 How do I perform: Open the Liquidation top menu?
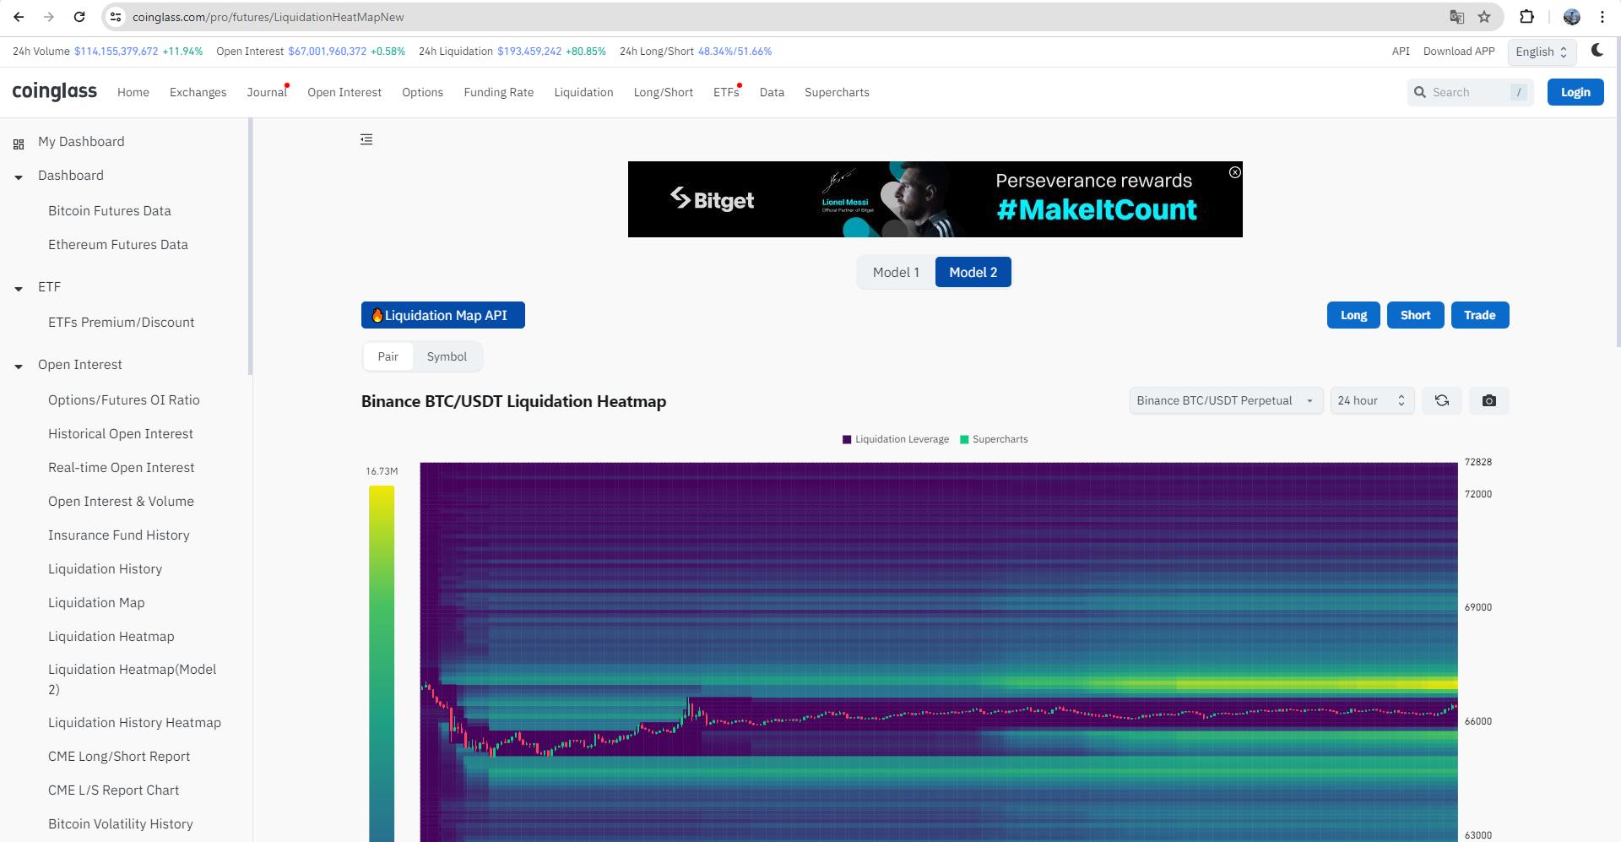click(583, 92)
